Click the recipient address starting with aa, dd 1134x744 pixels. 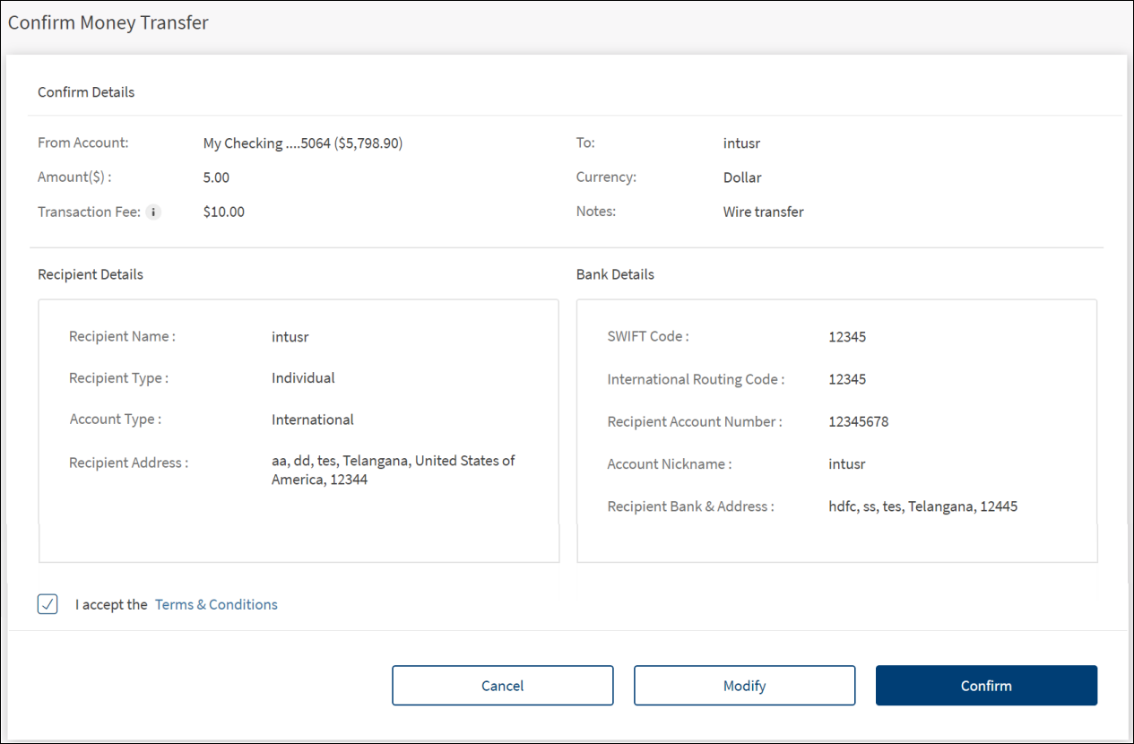[x=393, y=470]
